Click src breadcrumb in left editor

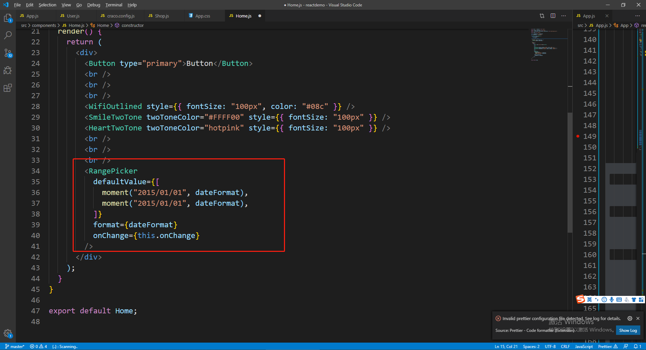click(x=24, y=26)
